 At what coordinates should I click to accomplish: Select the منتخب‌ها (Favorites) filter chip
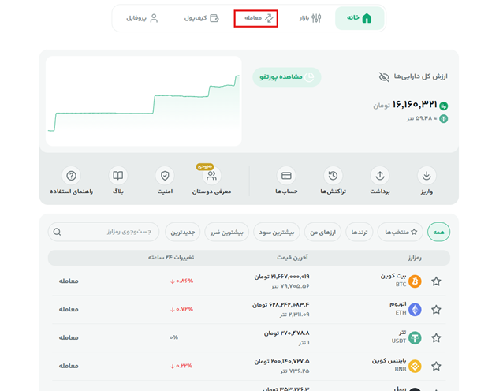click(401, 232)
